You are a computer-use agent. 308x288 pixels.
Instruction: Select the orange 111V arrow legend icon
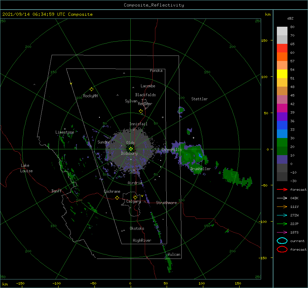coord(282,206)
